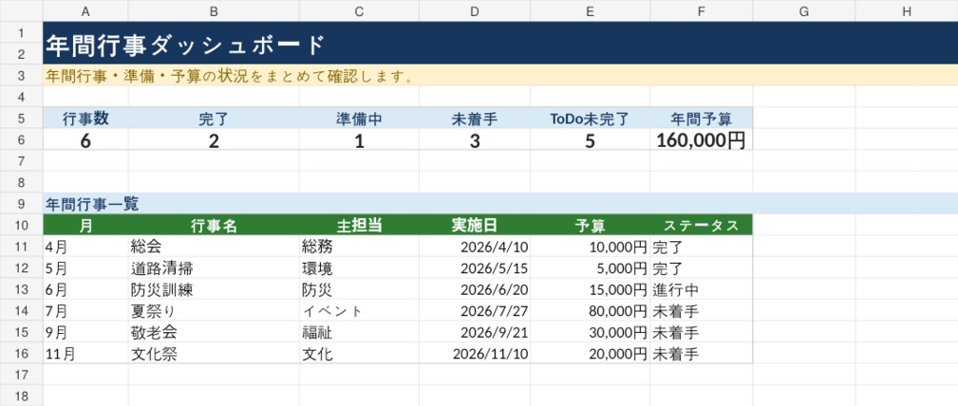Viewport: 958px width, 406px height.
Task: Select column F header
Action: pos(702,10)
